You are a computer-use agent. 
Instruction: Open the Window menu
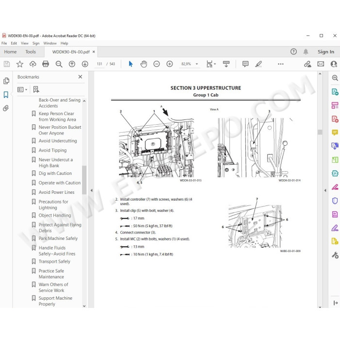pos(50,43)
